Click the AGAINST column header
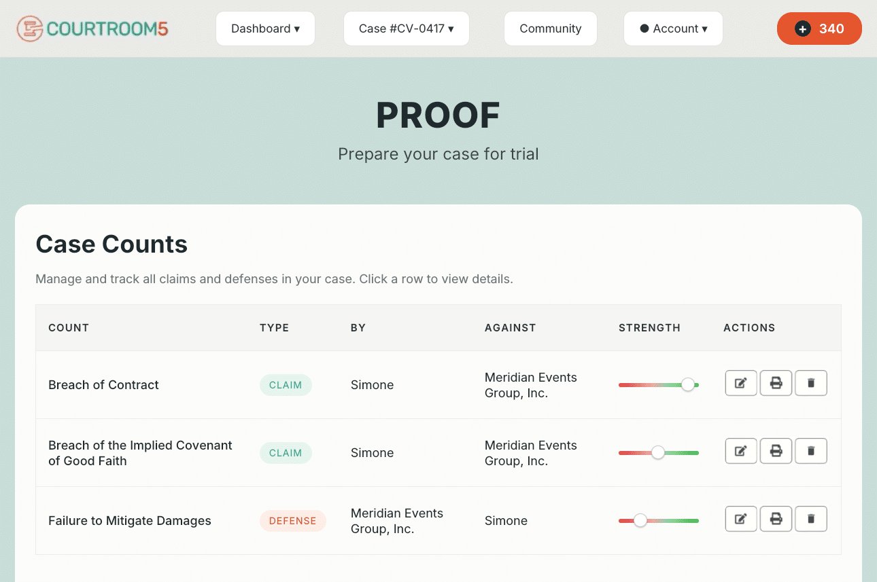This screenshot has width=877, height=582. [511, 327]
